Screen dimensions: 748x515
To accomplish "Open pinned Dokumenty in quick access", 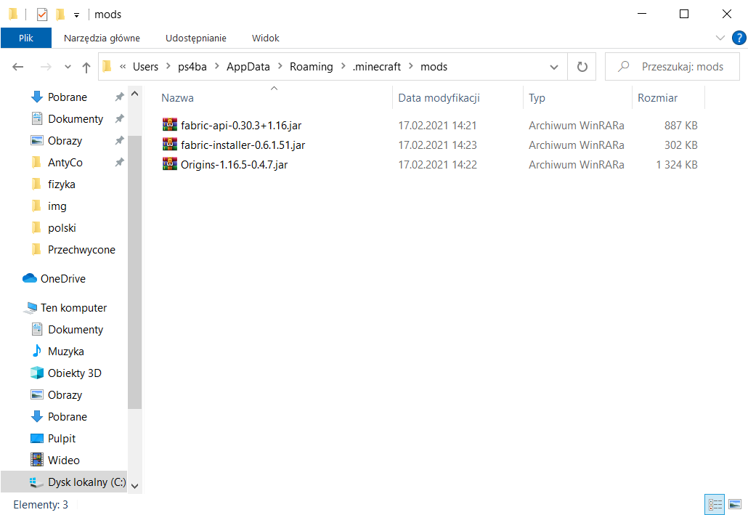I will (x=76, y=119).
